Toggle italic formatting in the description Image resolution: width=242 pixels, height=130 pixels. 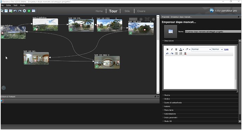click(172, 49)
